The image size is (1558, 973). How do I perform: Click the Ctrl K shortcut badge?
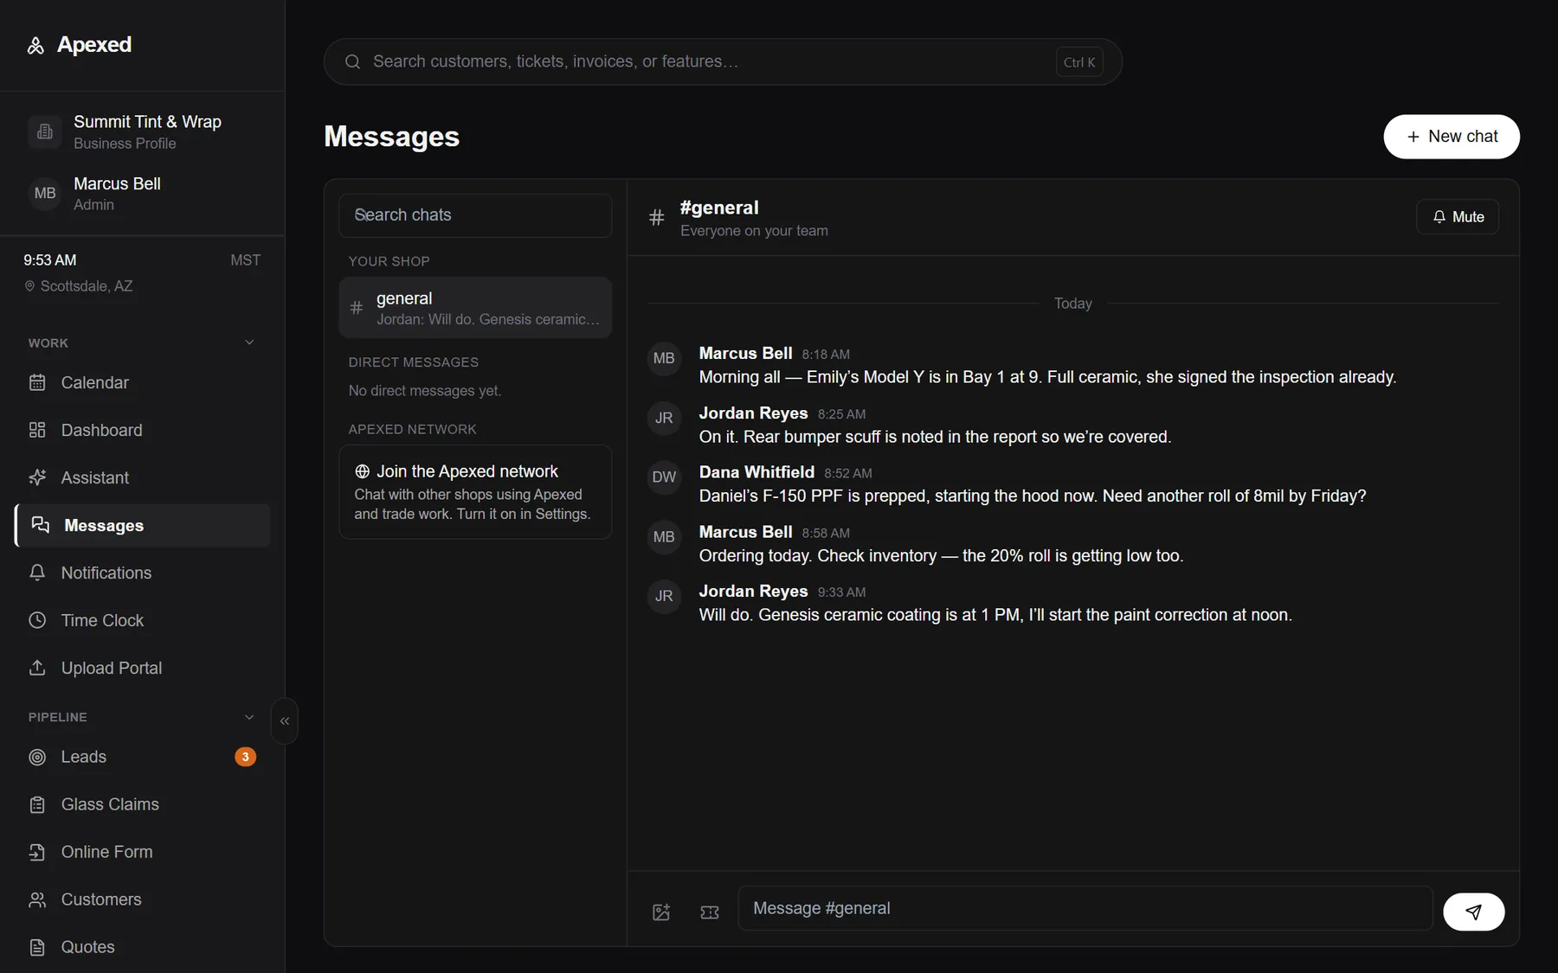(x=1079, y=62)
